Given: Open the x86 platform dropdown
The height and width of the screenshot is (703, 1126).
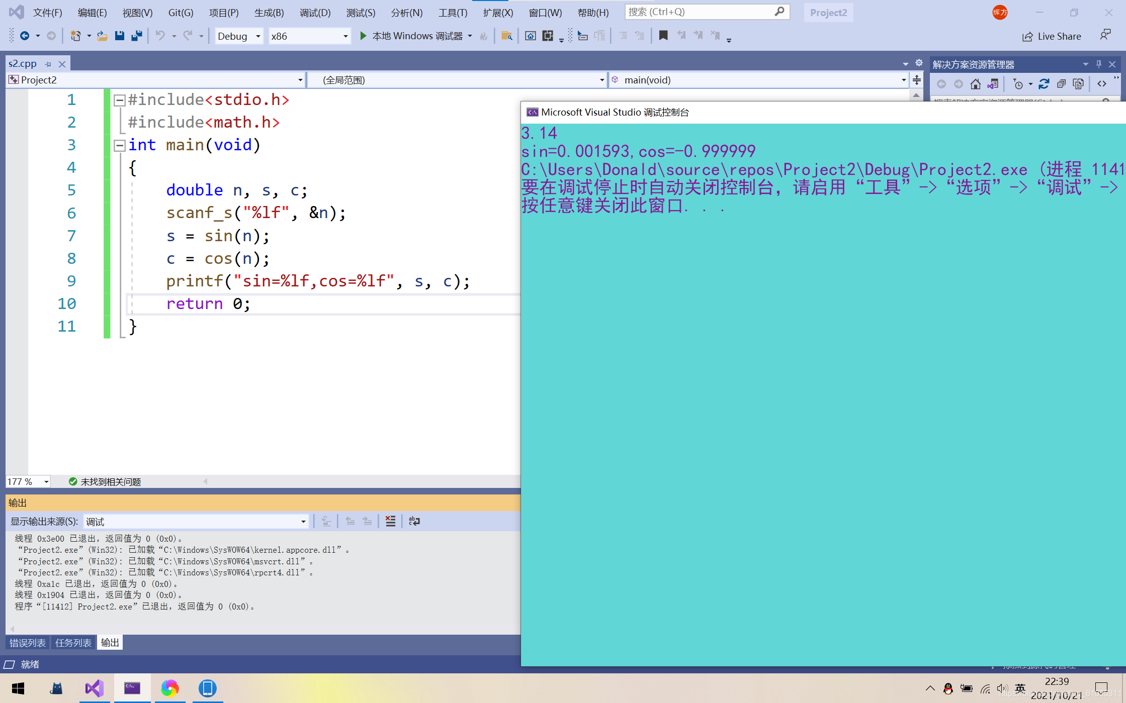Looking at the screenshot, I should tap(309, 36).
